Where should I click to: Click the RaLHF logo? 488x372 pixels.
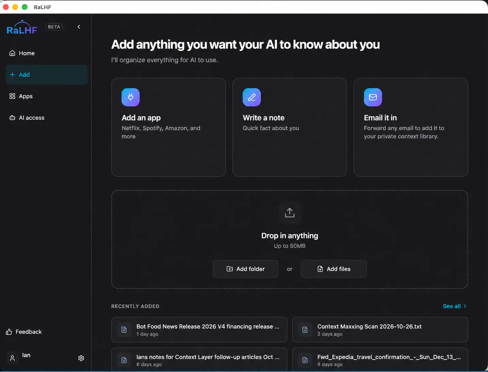pos(22,28)
